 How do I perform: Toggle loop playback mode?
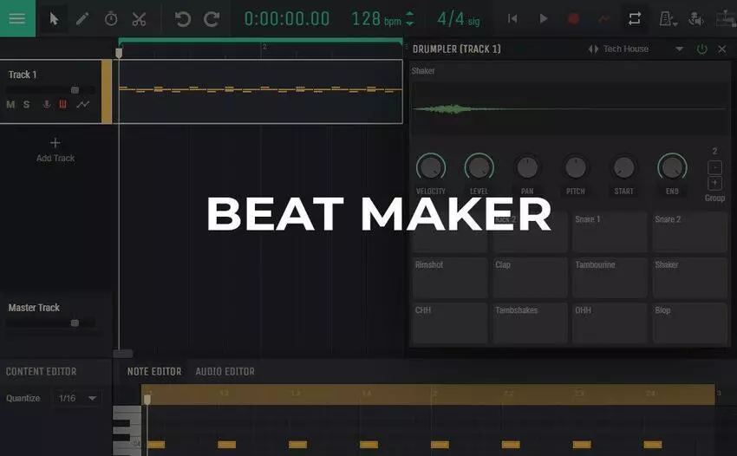coord(635,18)
